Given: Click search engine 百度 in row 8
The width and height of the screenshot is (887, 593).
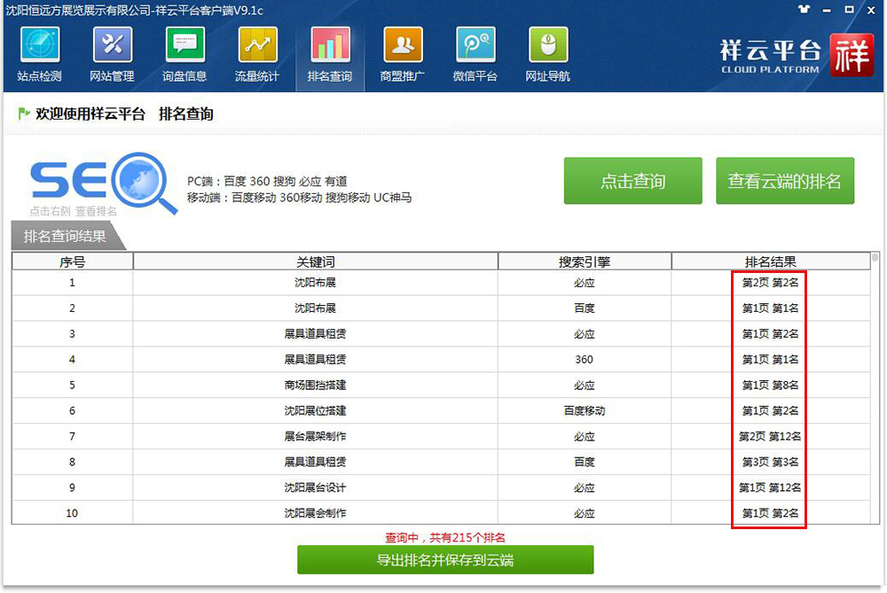Looking at the screenshot, I should tap(585, 462).
